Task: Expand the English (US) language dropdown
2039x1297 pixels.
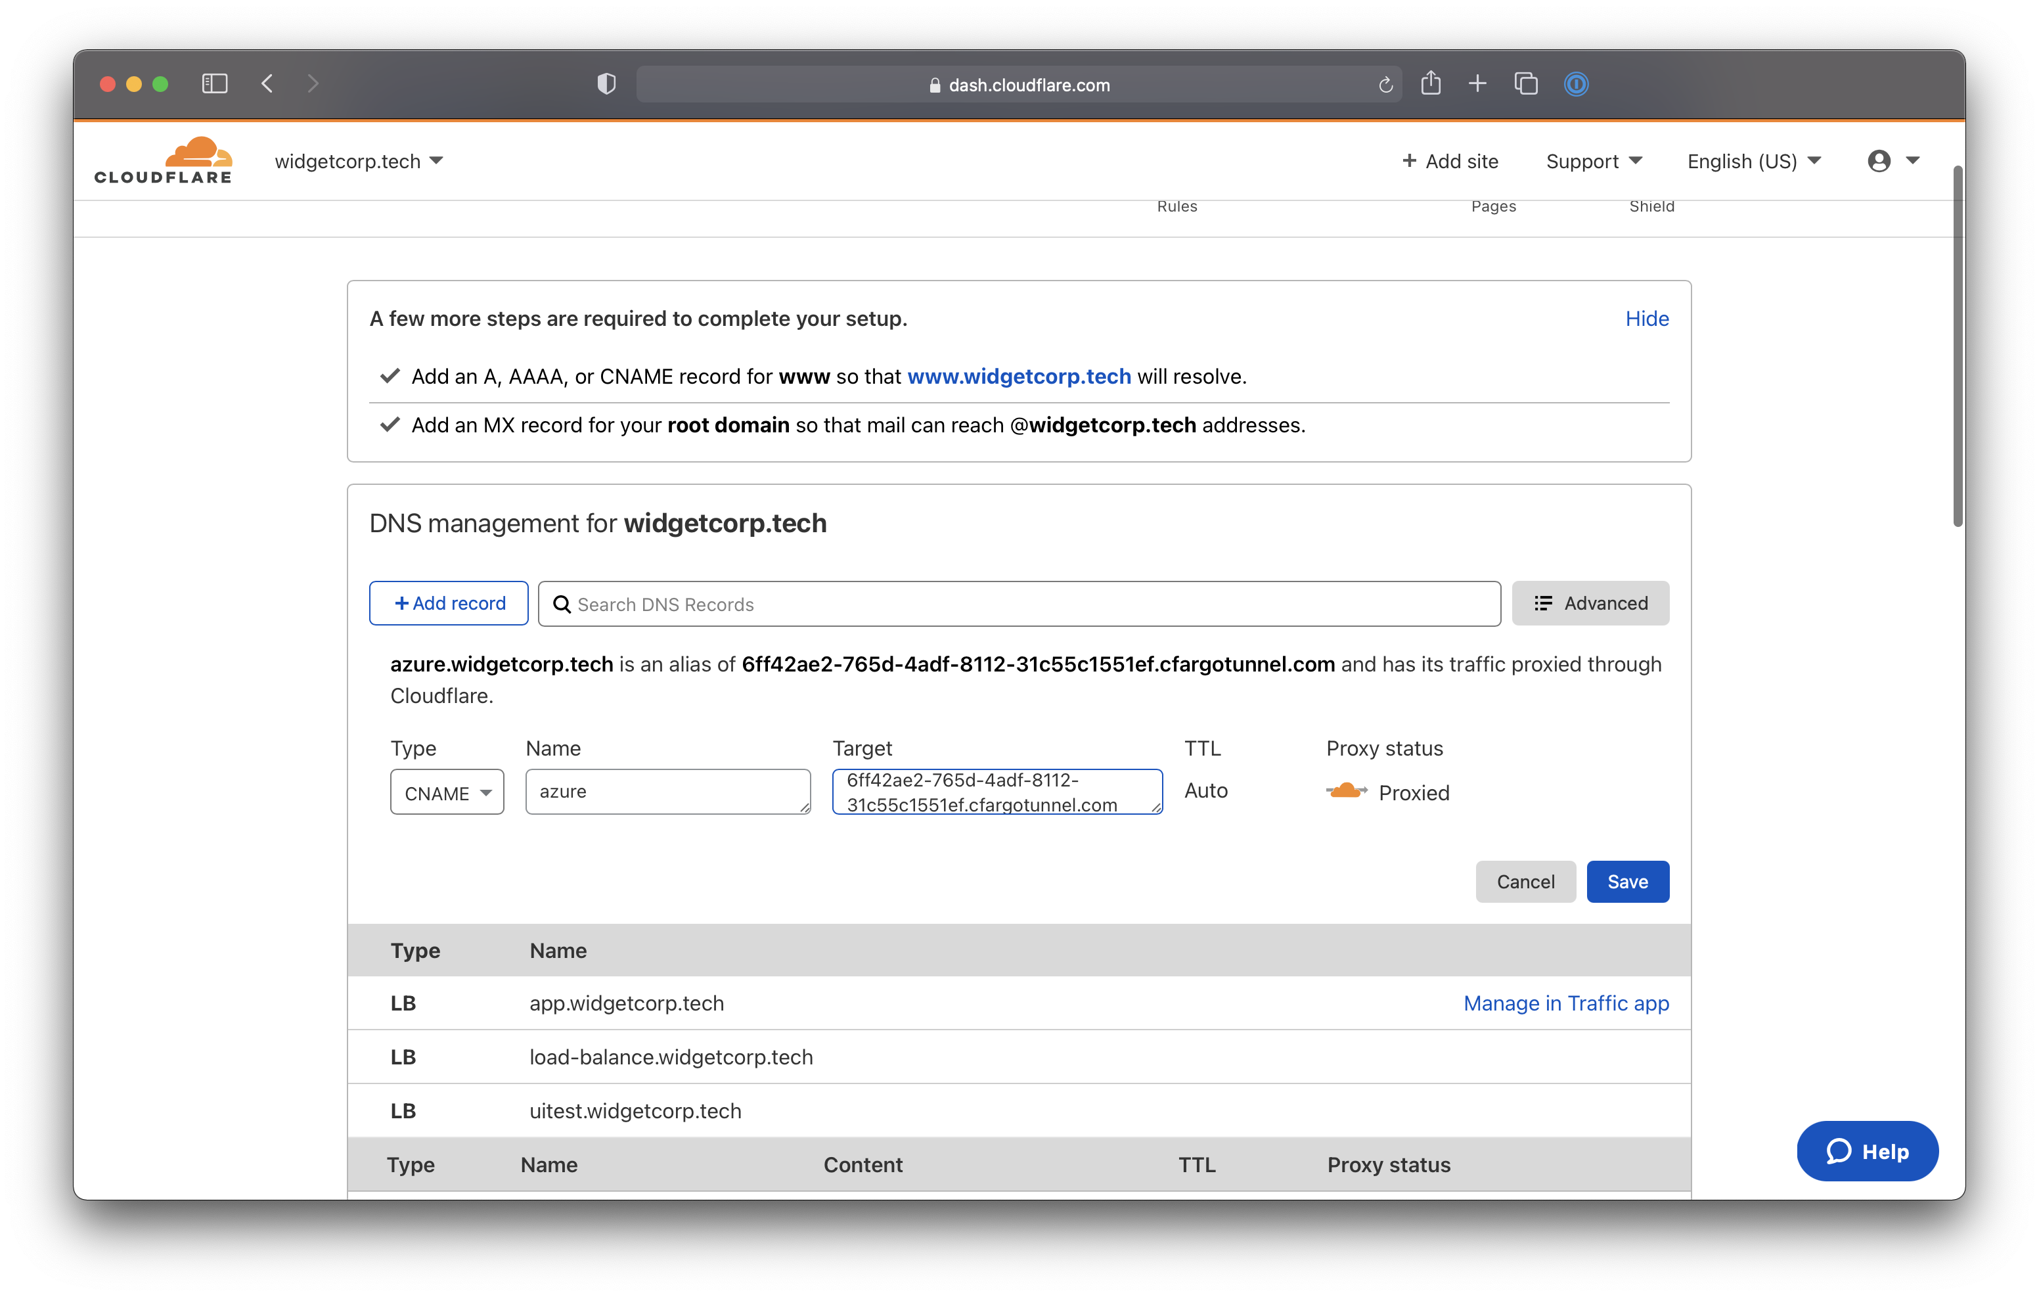Action: point(1752,161)
